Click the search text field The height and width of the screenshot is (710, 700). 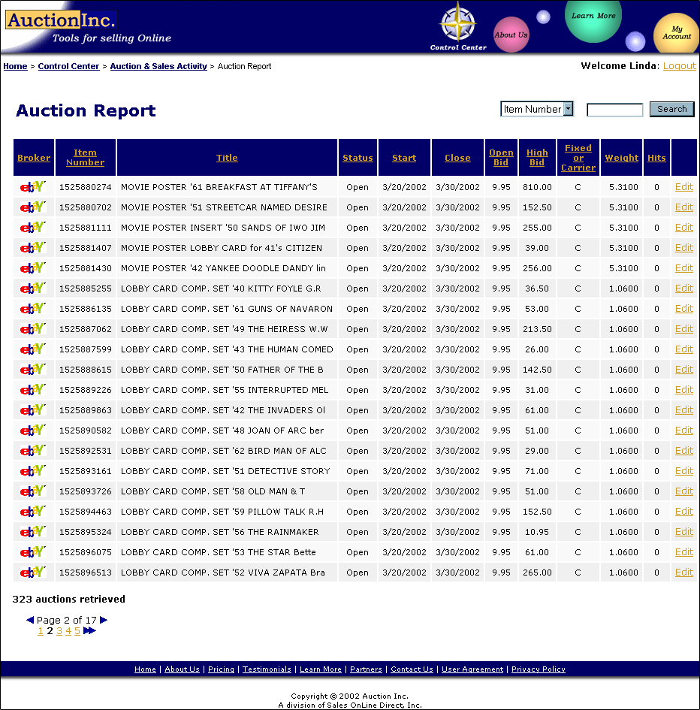[x=614, y=110]
